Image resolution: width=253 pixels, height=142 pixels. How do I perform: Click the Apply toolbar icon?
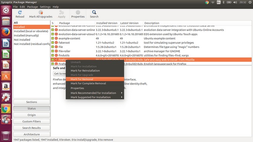pyautogui.click(x=62, y=12)
